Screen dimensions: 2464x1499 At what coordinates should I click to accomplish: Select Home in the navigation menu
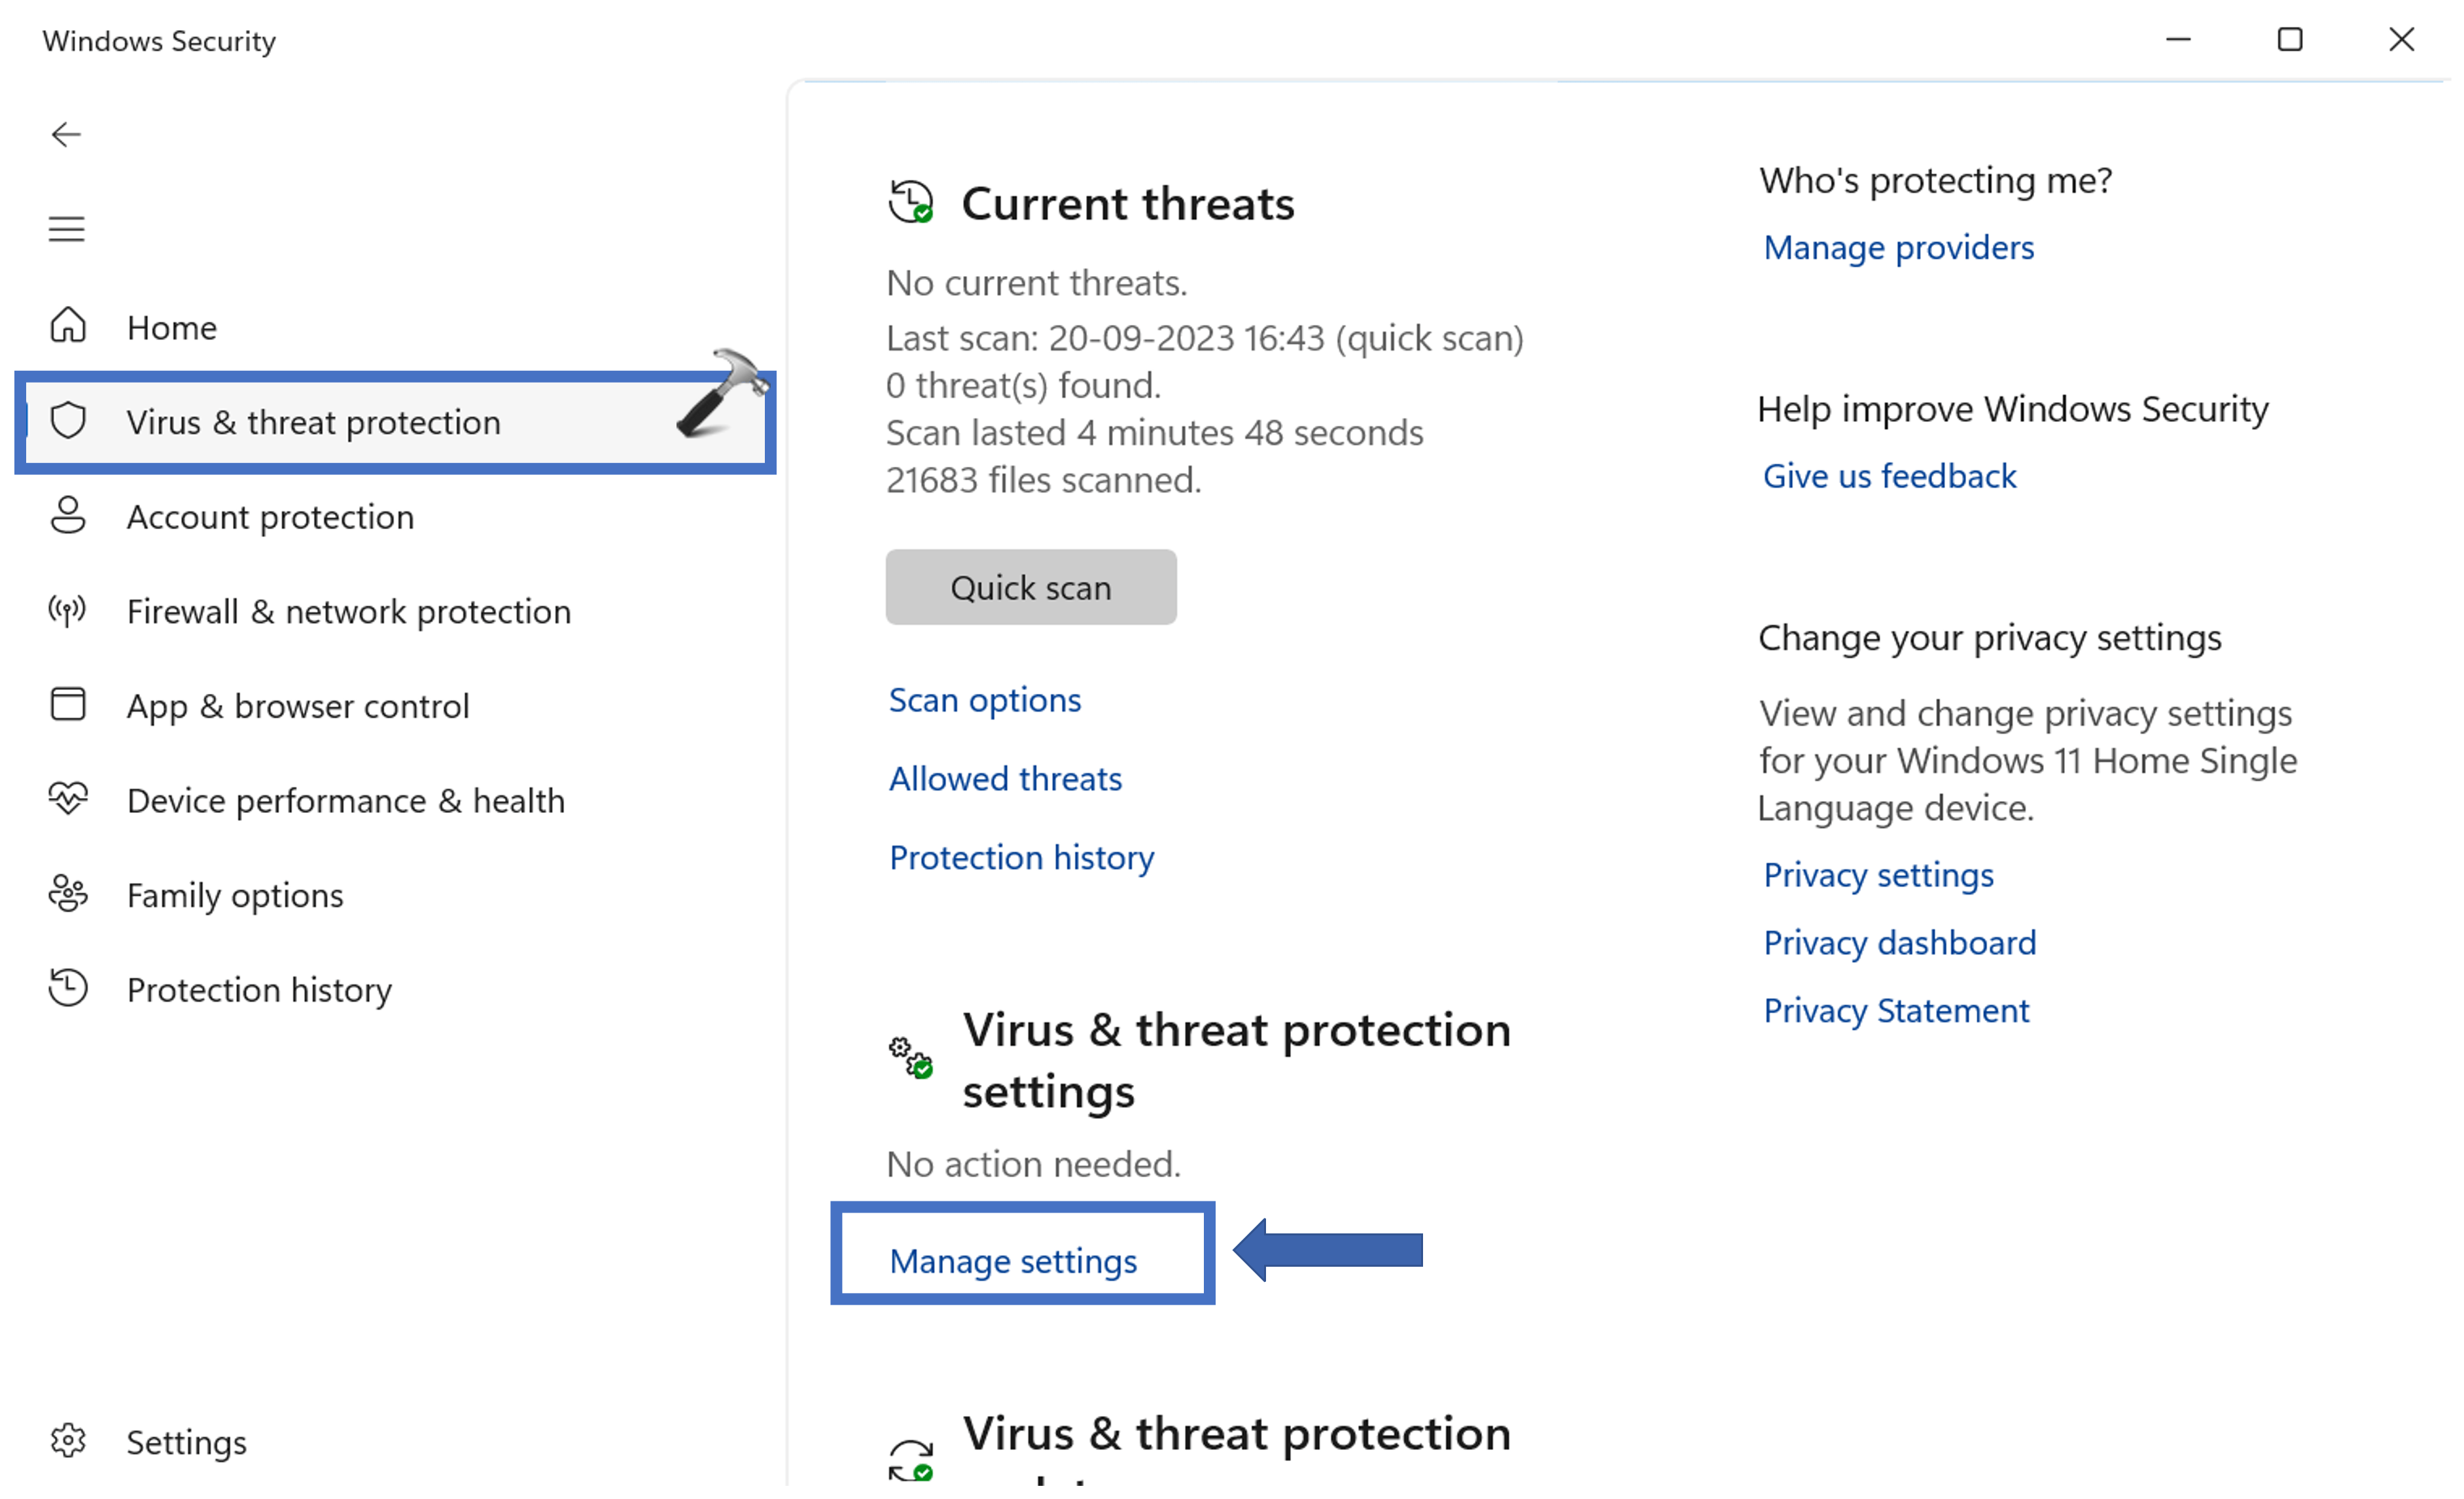172,327
